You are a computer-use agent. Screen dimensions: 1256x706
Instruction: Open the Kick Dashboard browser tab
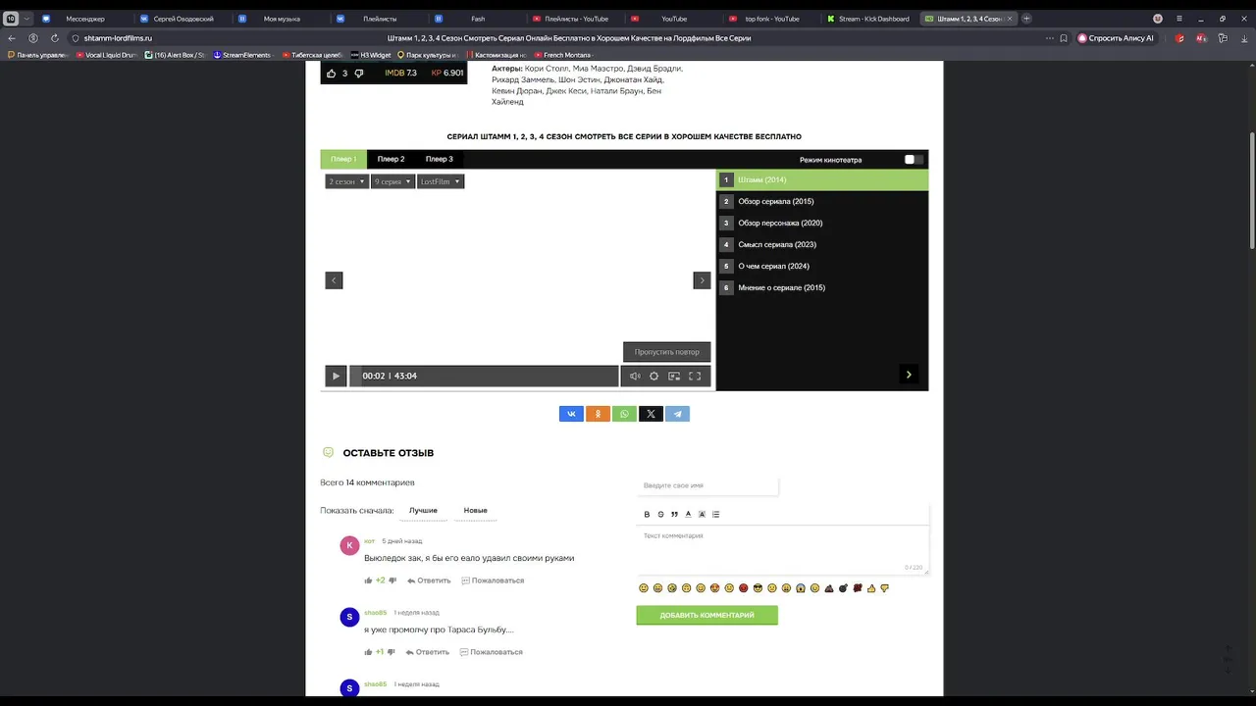[867, 19]
